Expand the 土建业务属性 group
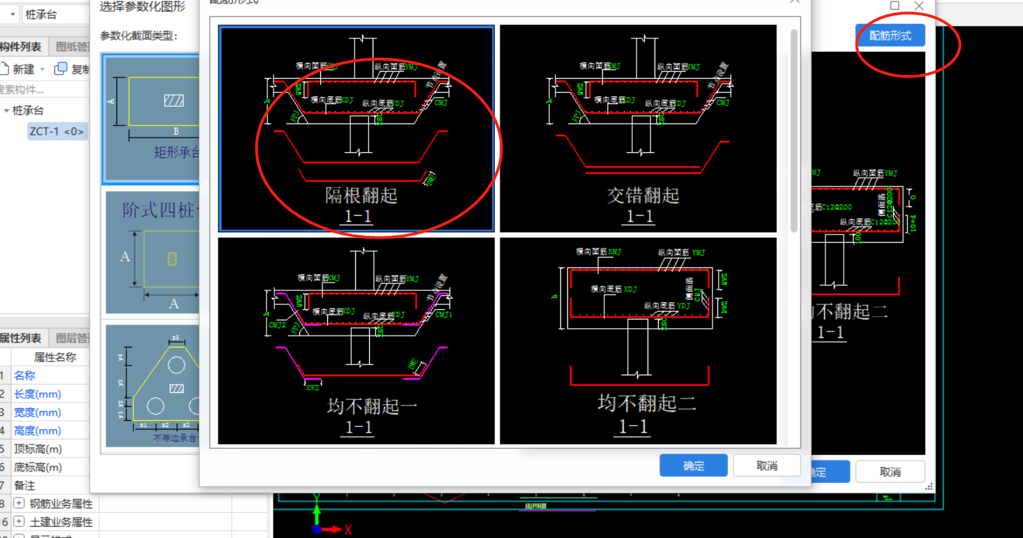 click(x=19, y=521)
